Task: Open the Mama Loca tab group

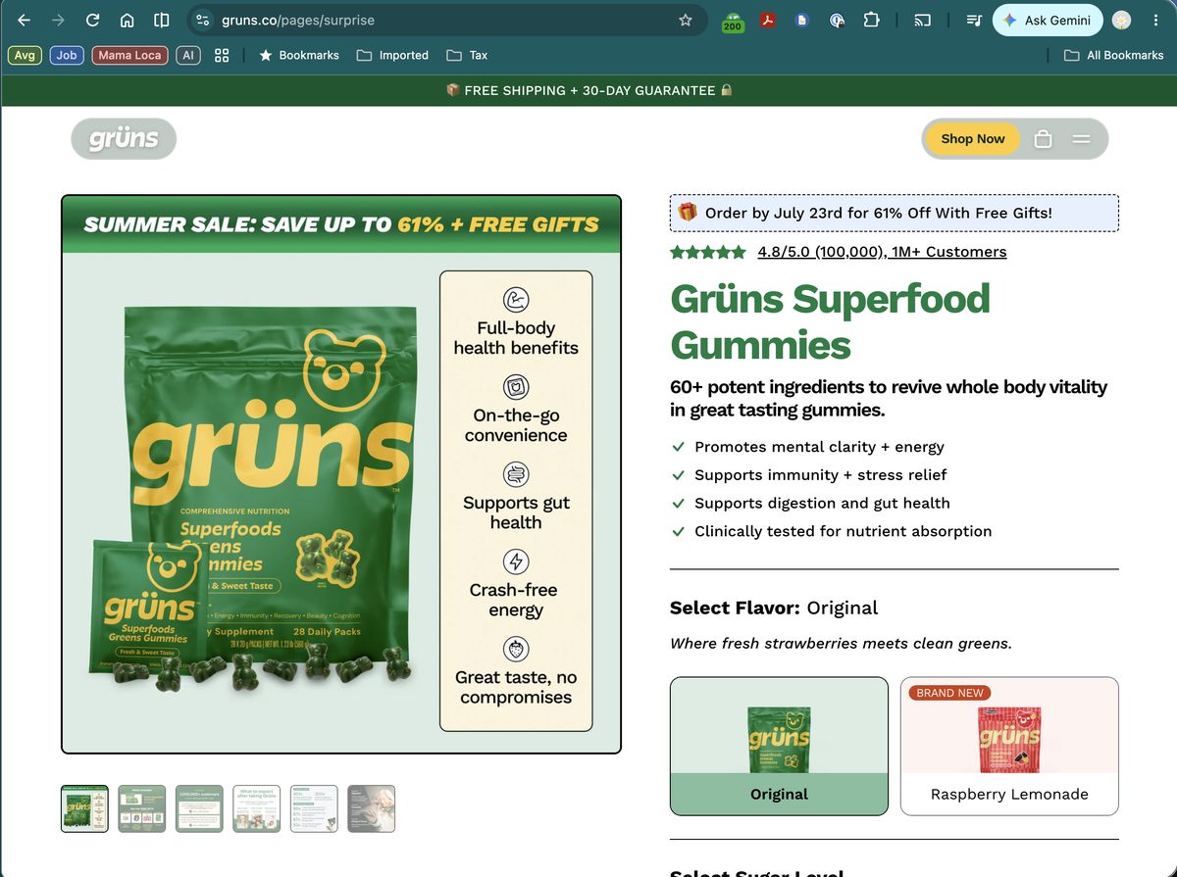Action: (x=129, y=55)
